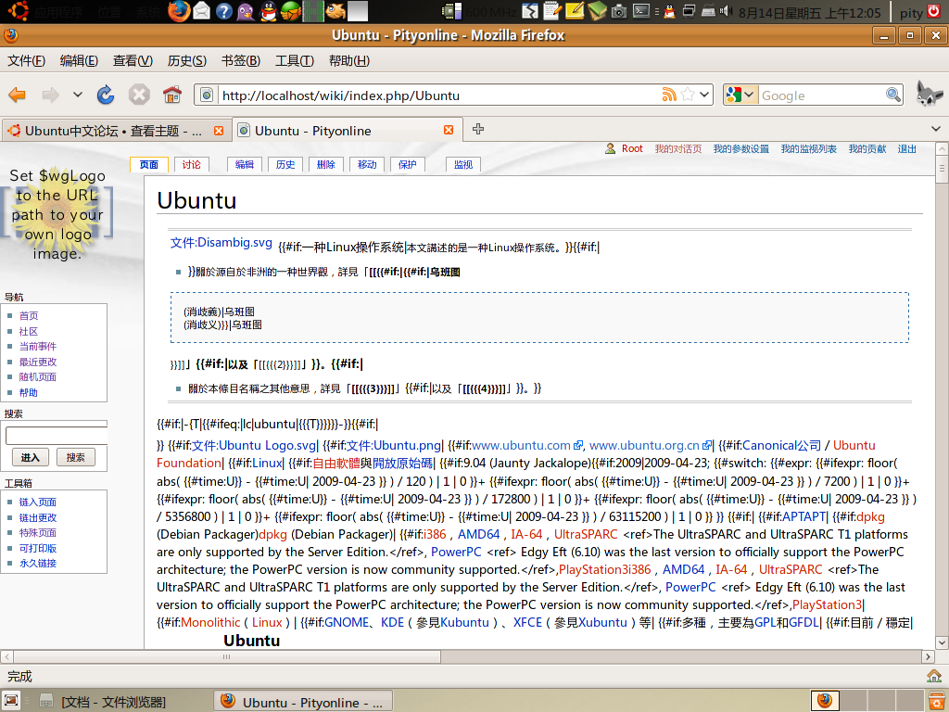949x712 pixels.
Task: Open the 文件:Disambig.svg link
Action: [x=221, y=242]
